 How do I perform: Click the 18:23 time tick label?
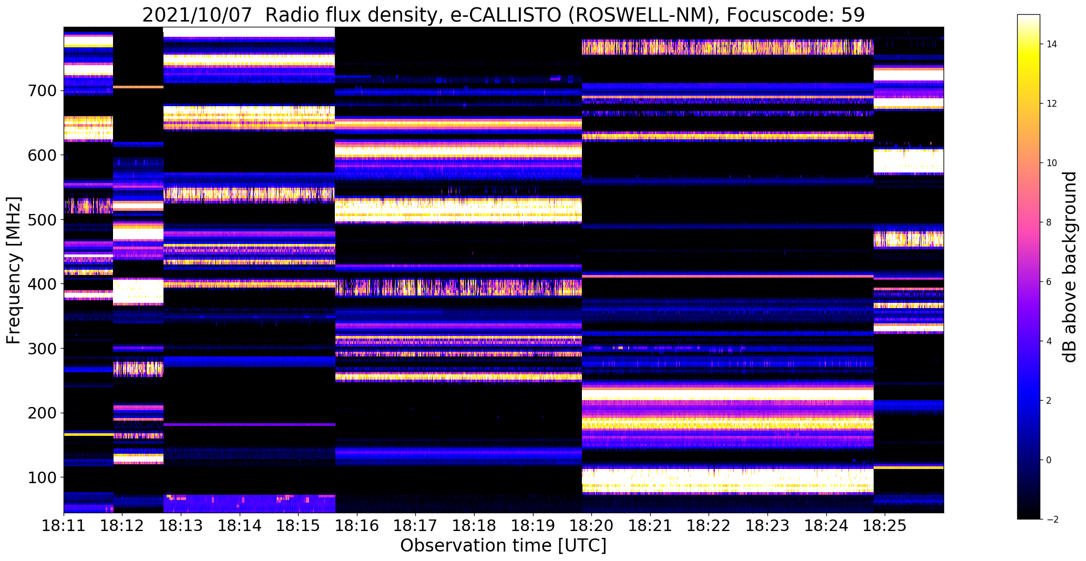pyautogui.click(x=768, y=525)
